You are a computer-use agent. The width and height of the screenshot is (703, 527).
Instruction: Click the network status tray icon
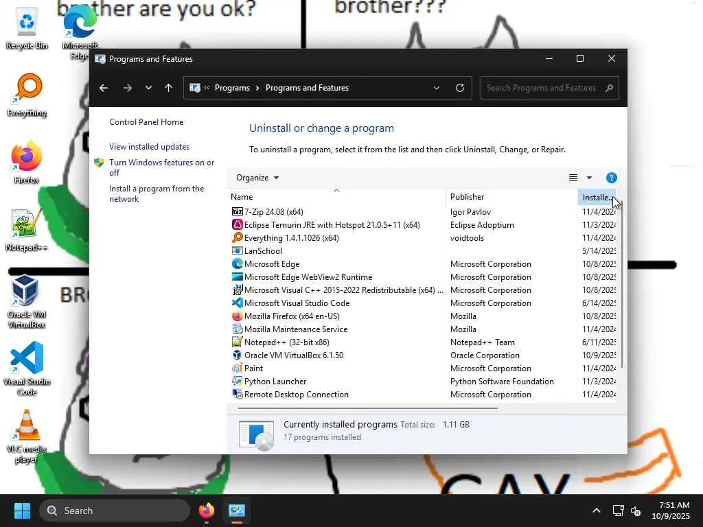(x=619, y=511)
